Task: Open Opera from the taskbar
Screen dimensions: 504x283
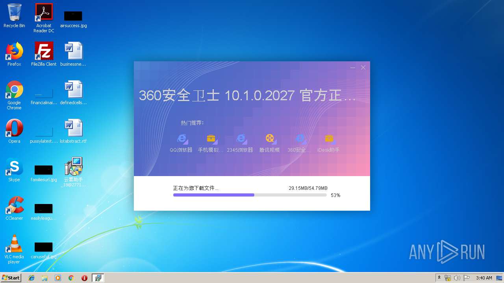Action: 84,278
